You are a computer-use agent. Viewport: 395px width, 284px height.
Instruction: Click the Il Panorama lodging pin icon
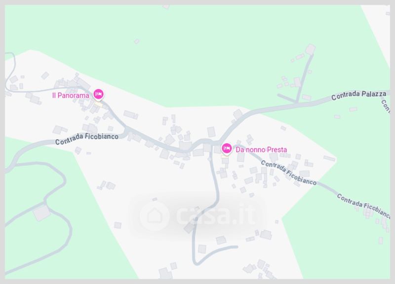98,95
